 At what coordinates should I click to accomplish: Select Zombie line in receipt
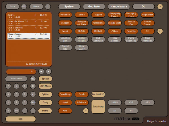point(28,16)
